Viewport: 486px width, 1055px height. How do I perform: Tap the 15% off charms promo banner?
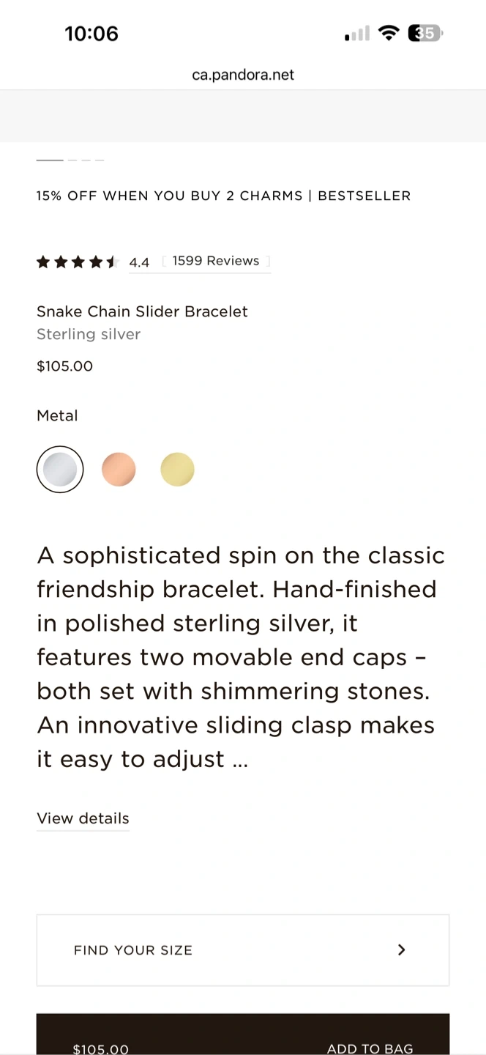pyautogui.click(x=223, y=196)
